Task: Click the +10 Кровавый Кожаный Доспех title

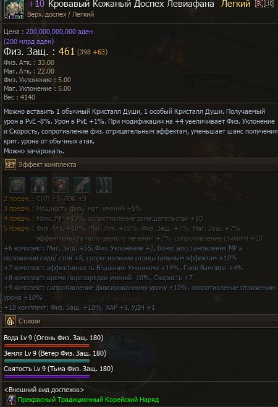Action: pyautogui.click(x=121, y=4)
